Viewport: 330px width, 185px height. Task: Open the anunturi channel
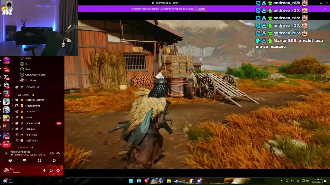[x=37, y=112]
